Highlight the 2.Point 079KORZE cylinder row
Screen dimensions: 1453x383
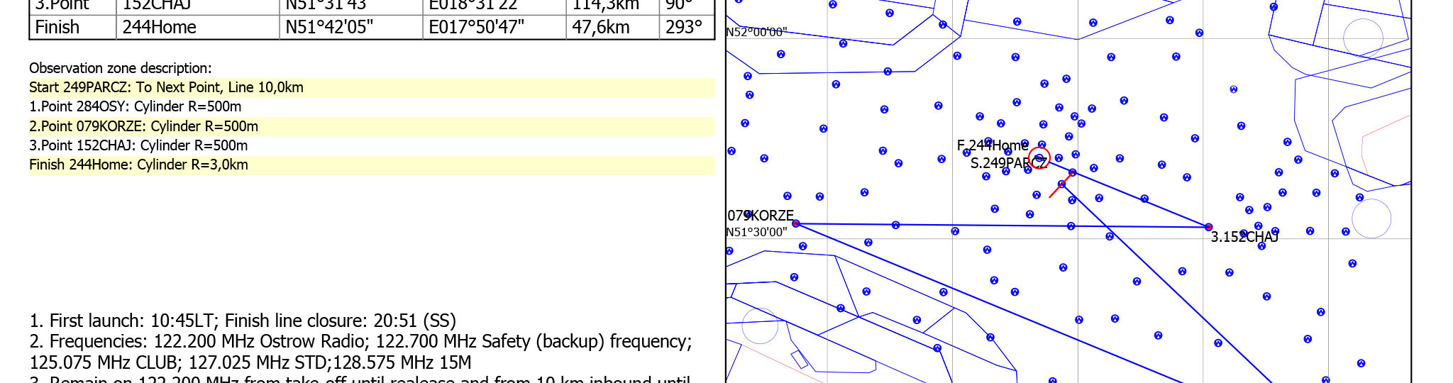[x=143, y=126]
